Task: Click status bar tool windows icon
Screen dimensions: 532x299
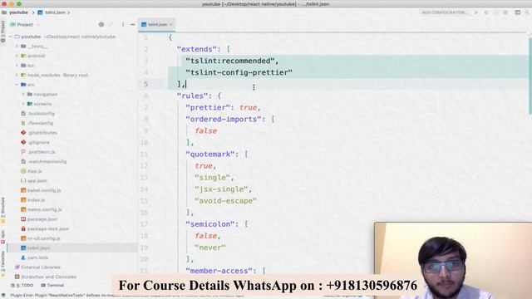Action: (3, 296)
